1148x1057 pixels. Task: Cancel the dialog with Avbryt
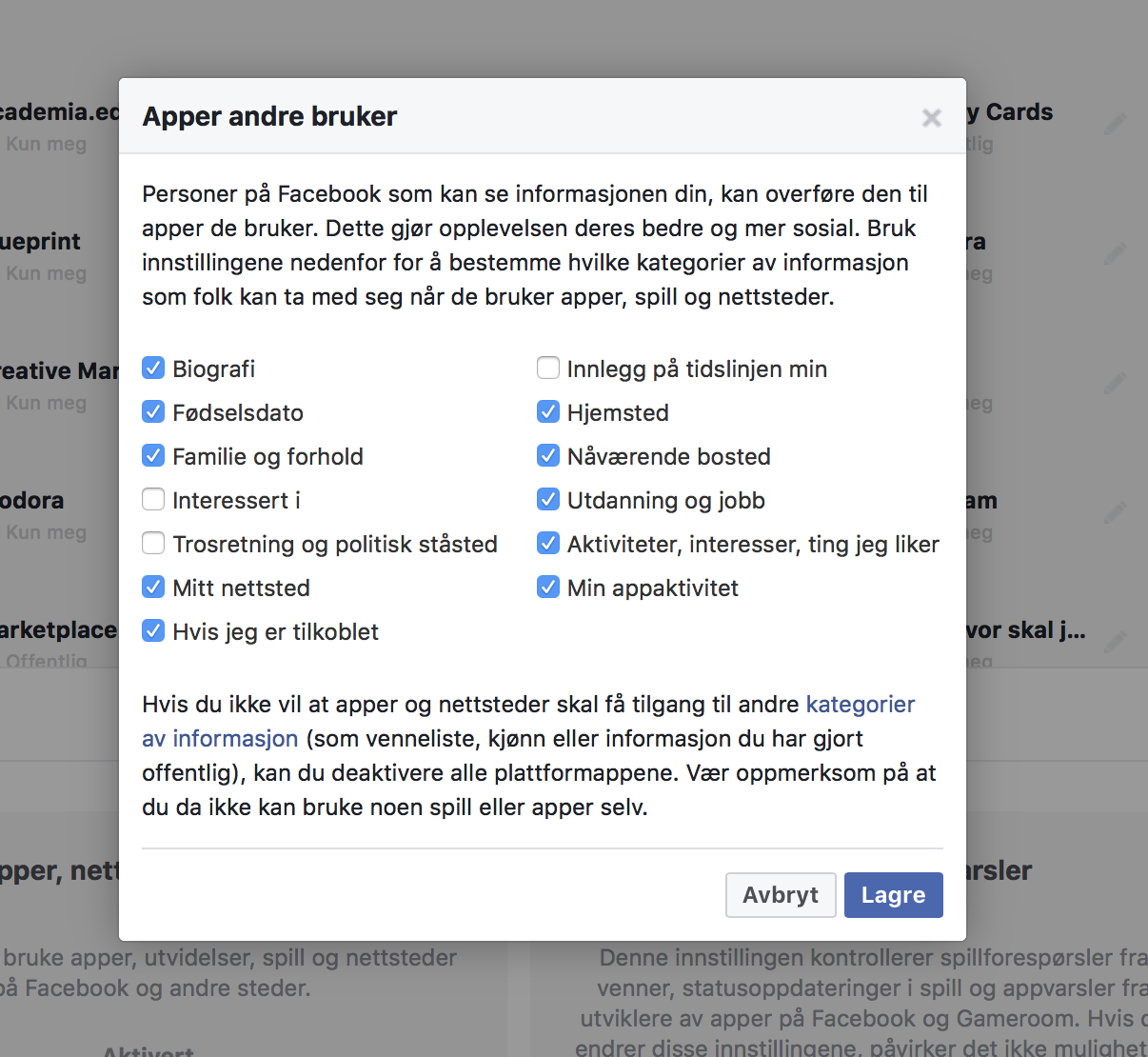tap(781, 895)
